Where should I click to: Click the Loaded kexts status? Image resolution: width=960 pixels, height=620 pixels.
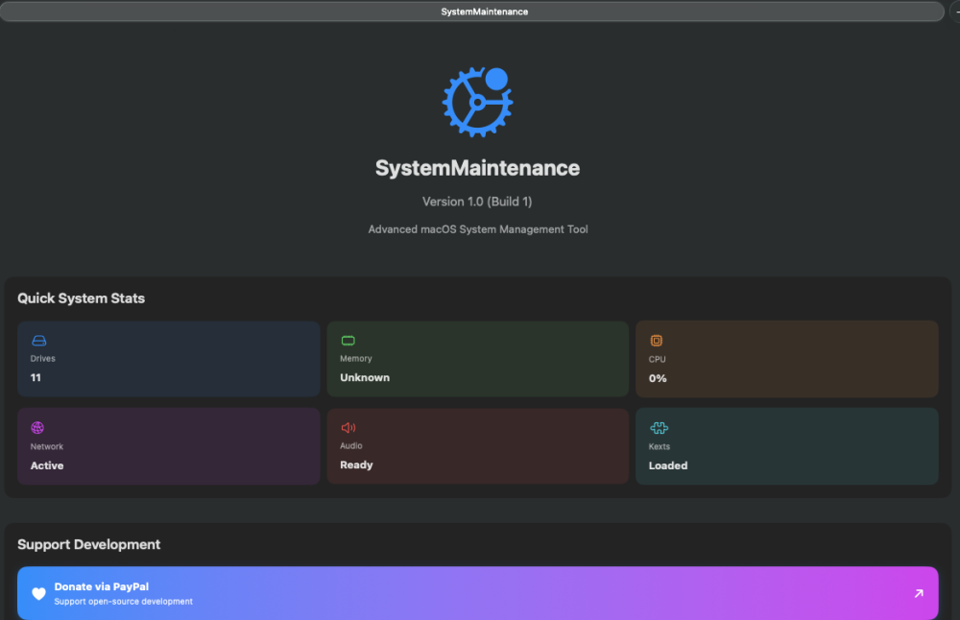point(668,465)
